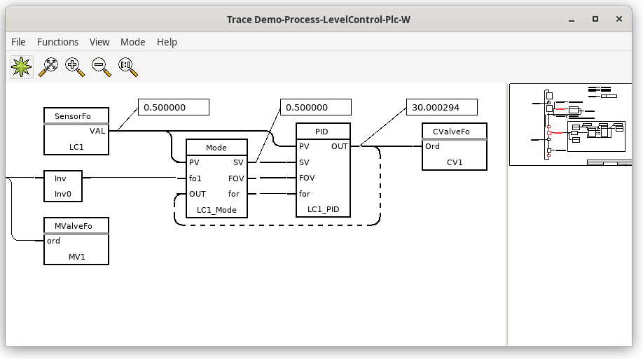Open the Functions menu
This screenshot has height=359, width=643.
coord(58,42)
